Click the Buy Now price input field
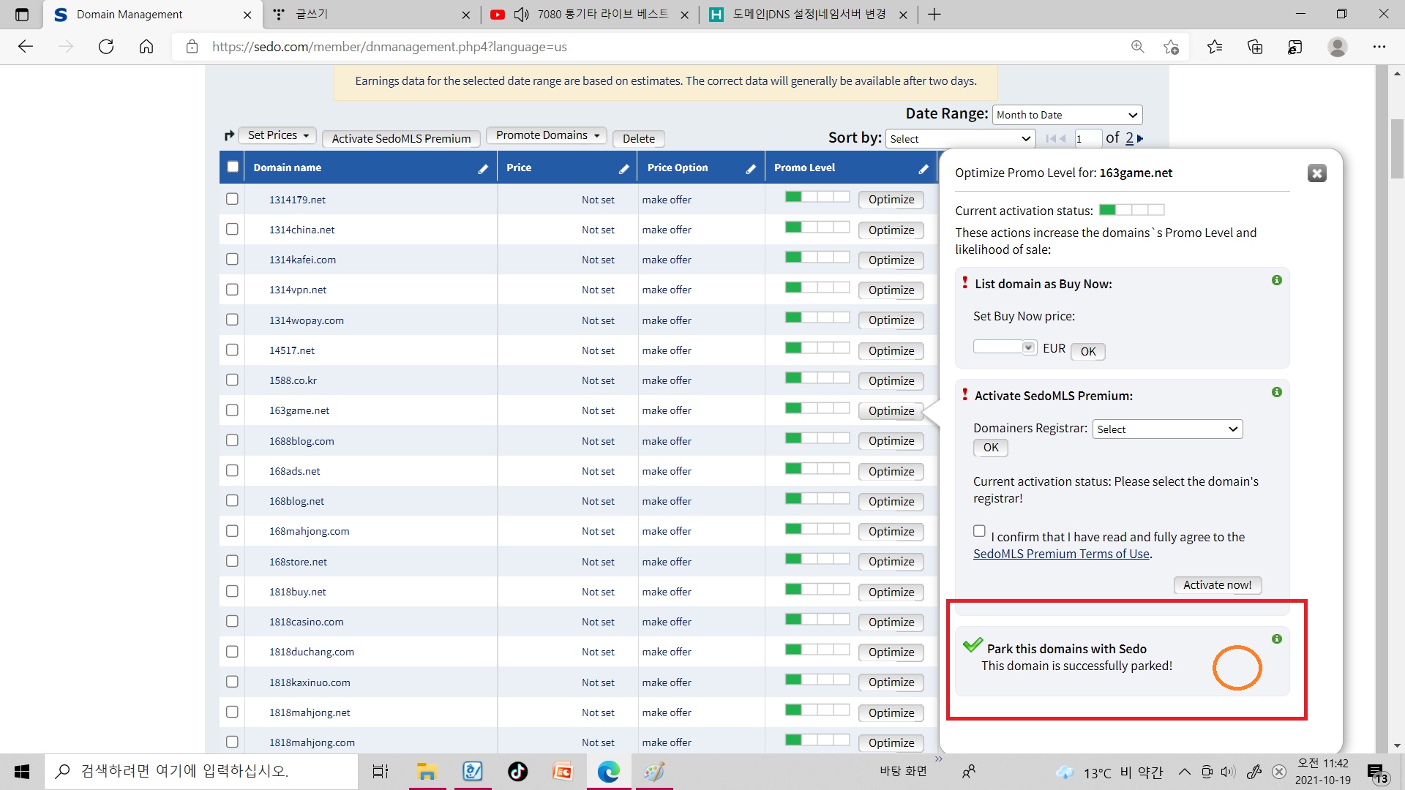Viewport: 1405px width, 790px height. tap(998, 347)
